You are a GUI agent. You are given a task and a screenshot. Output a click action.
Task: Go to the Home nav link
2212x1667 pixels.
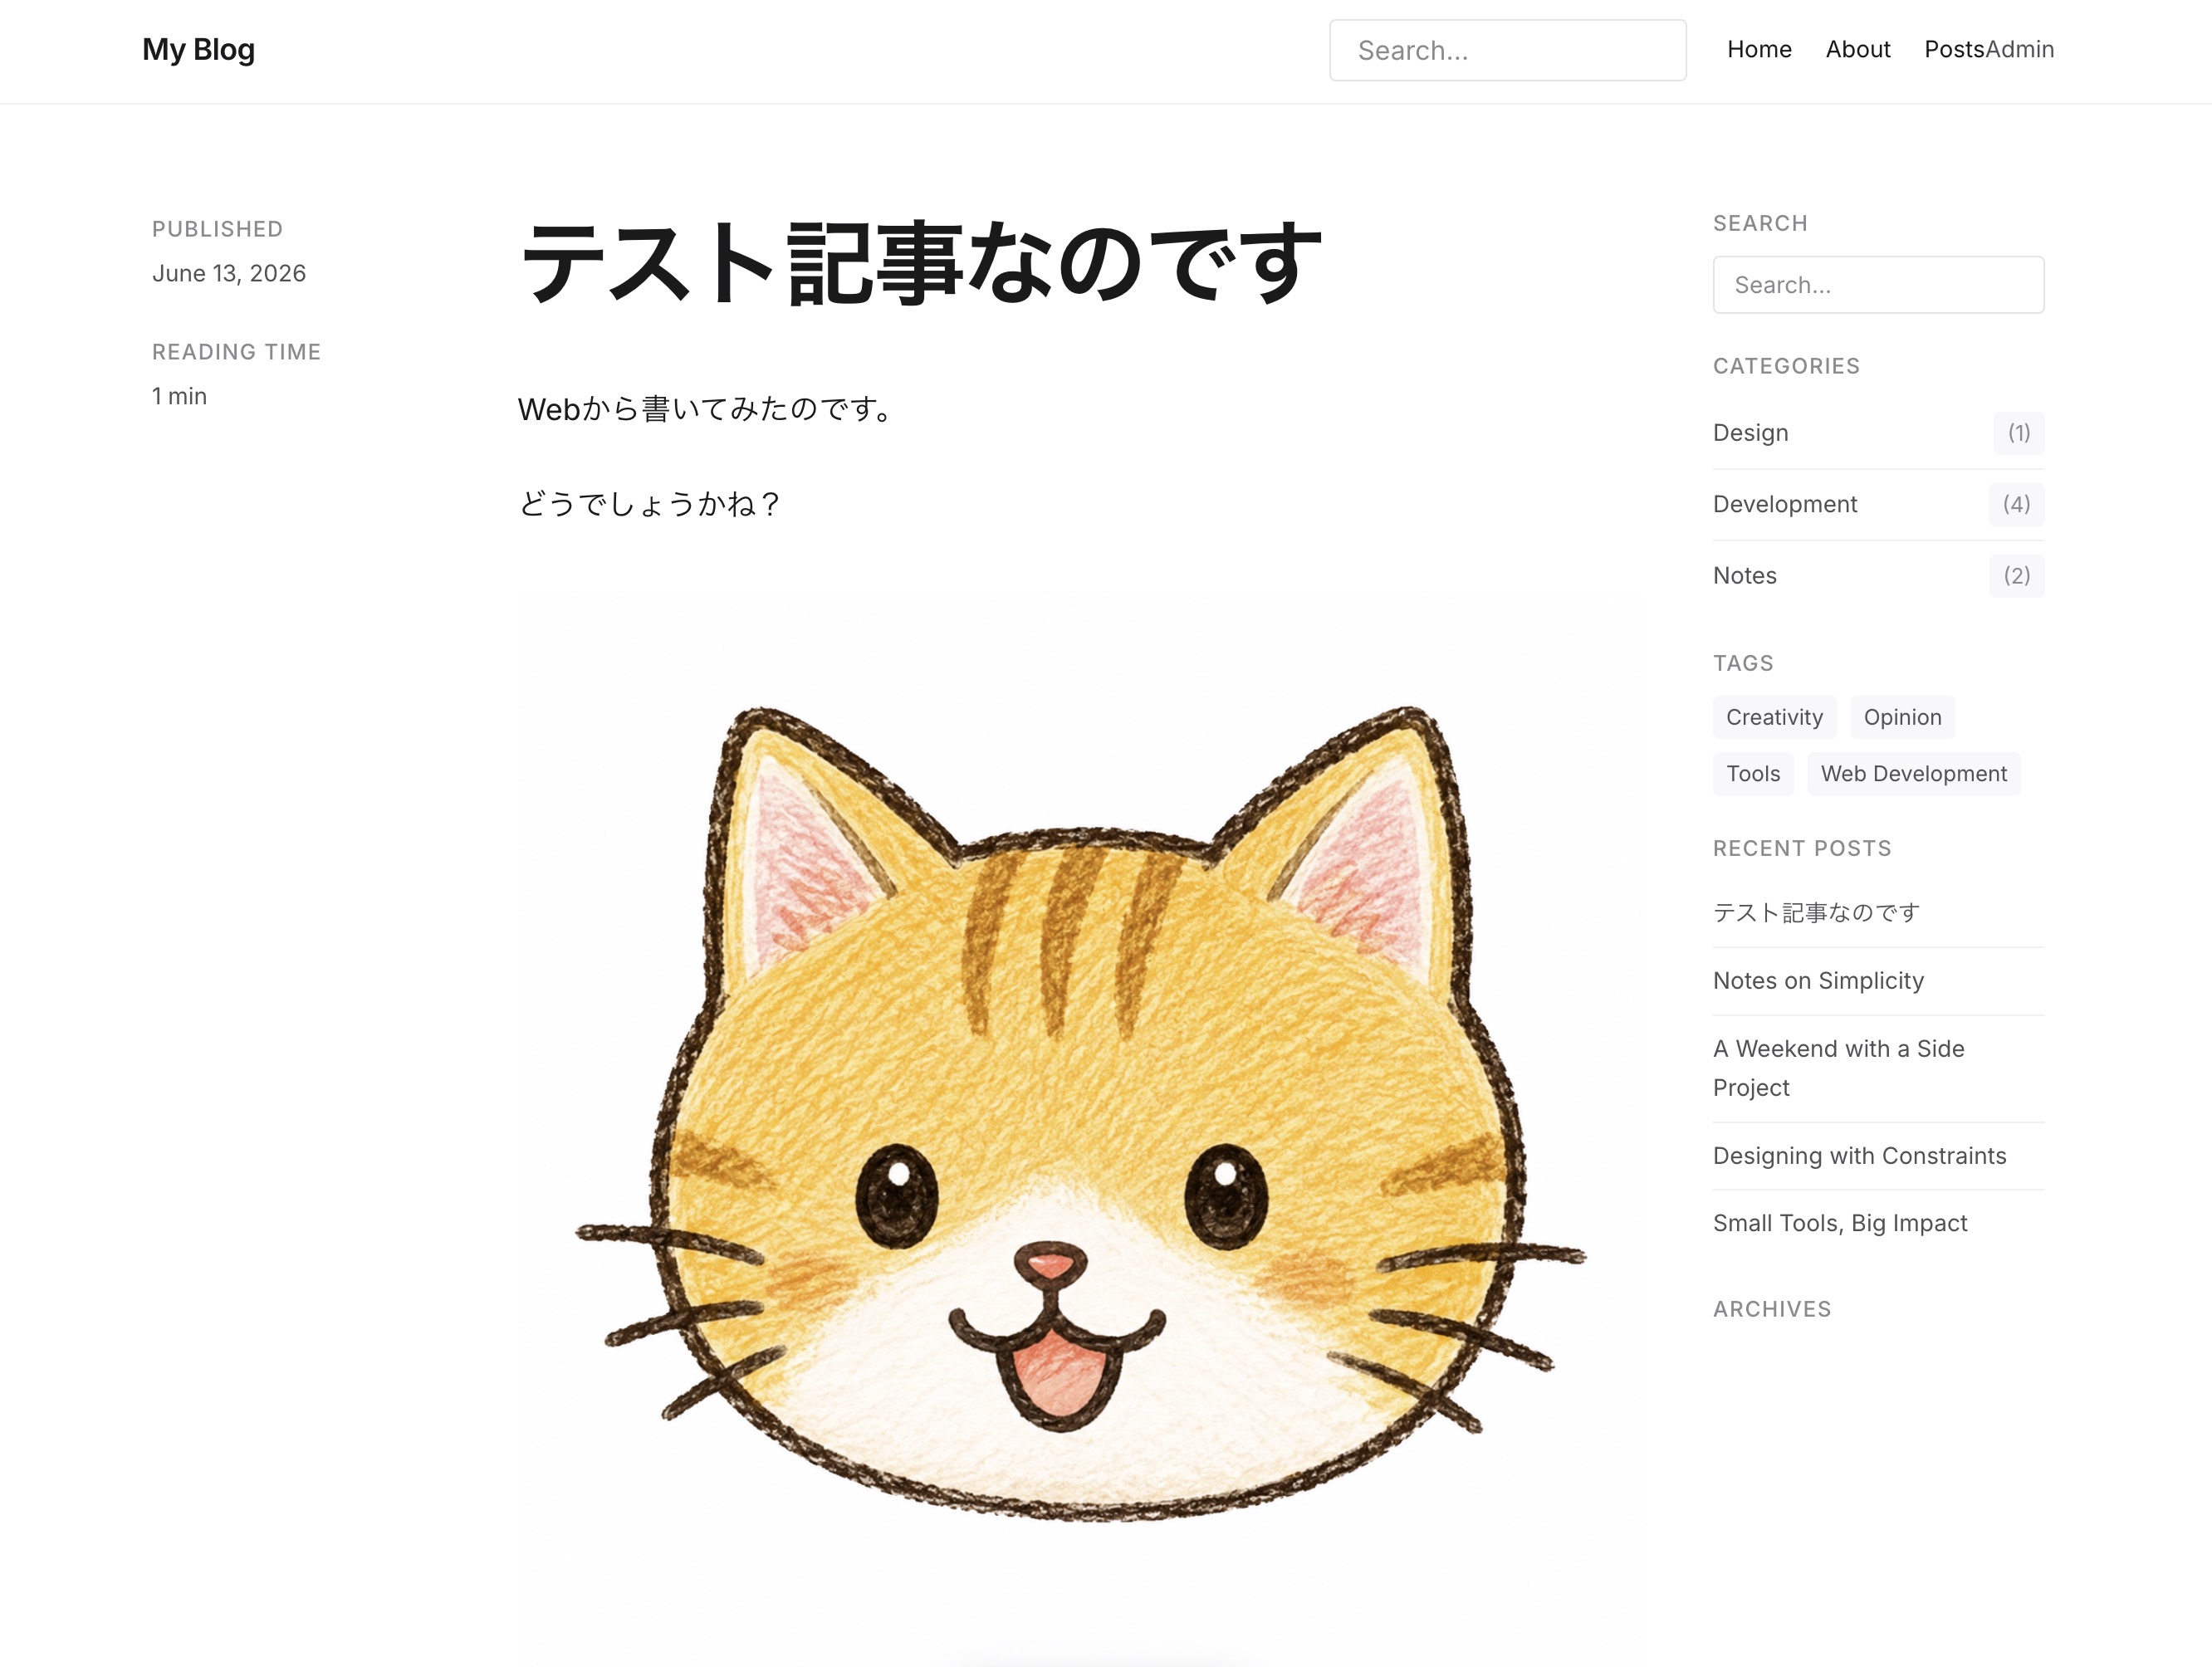1759,49
